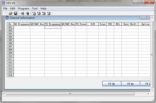This screenshot has width=156, height=103.
Task: Select row header 010
Action: tap(10, 56)
